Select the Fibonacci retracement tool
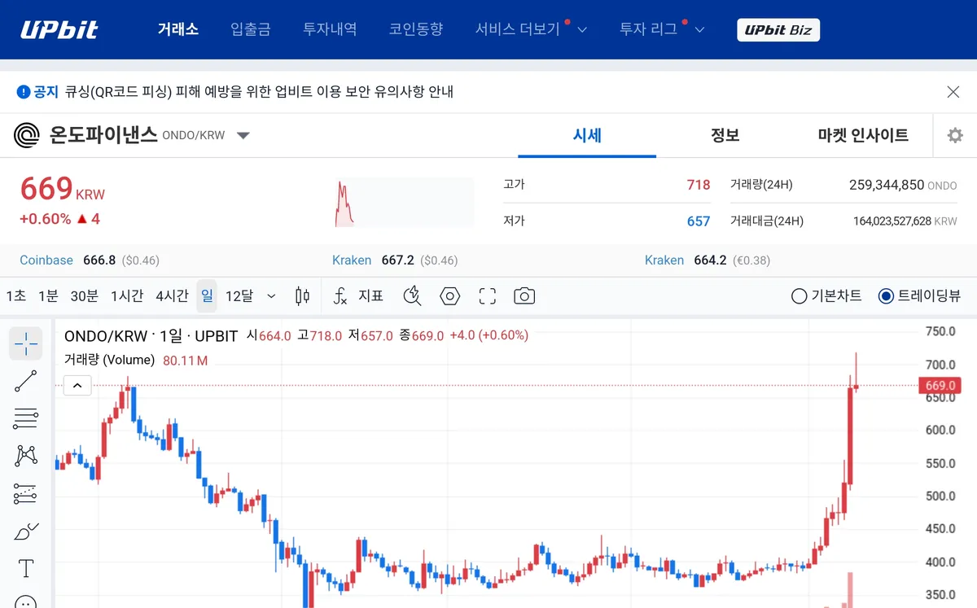 [26, 418]
